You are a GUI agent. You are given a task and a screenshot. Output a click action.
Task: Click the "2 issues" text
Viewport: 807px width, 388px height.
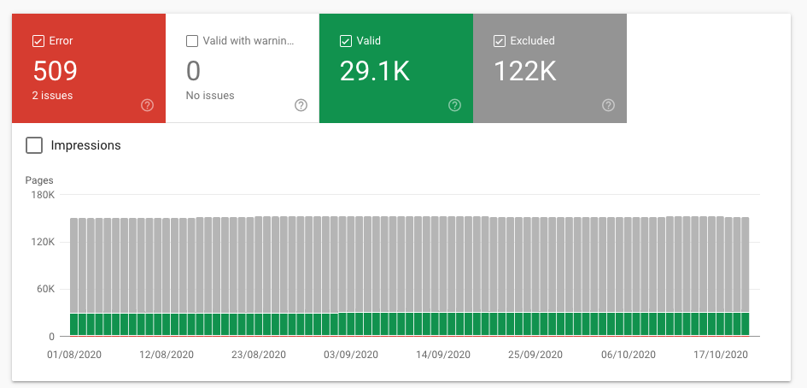click(52, 96)
